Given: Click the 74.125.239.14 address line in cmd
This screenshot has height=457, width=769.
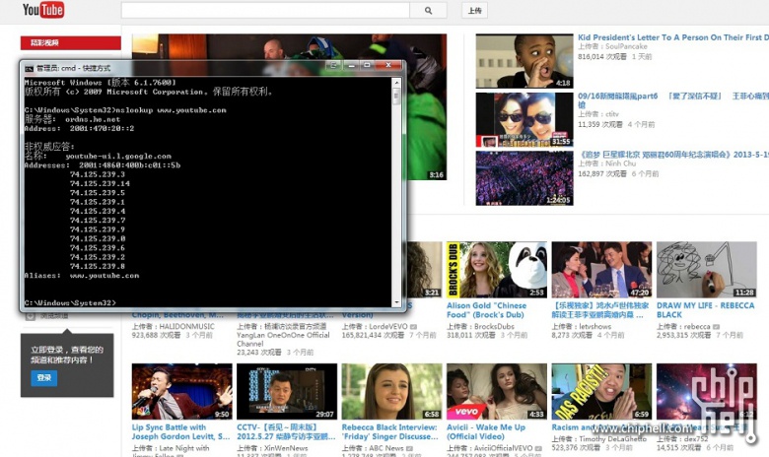Looking at the screenshot, I should click(x=100, y=183).
